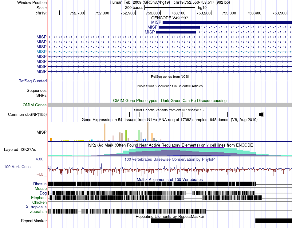
Task: Open Short Genetic Variants dbSNP 155 title
Action: click(170, 110)
